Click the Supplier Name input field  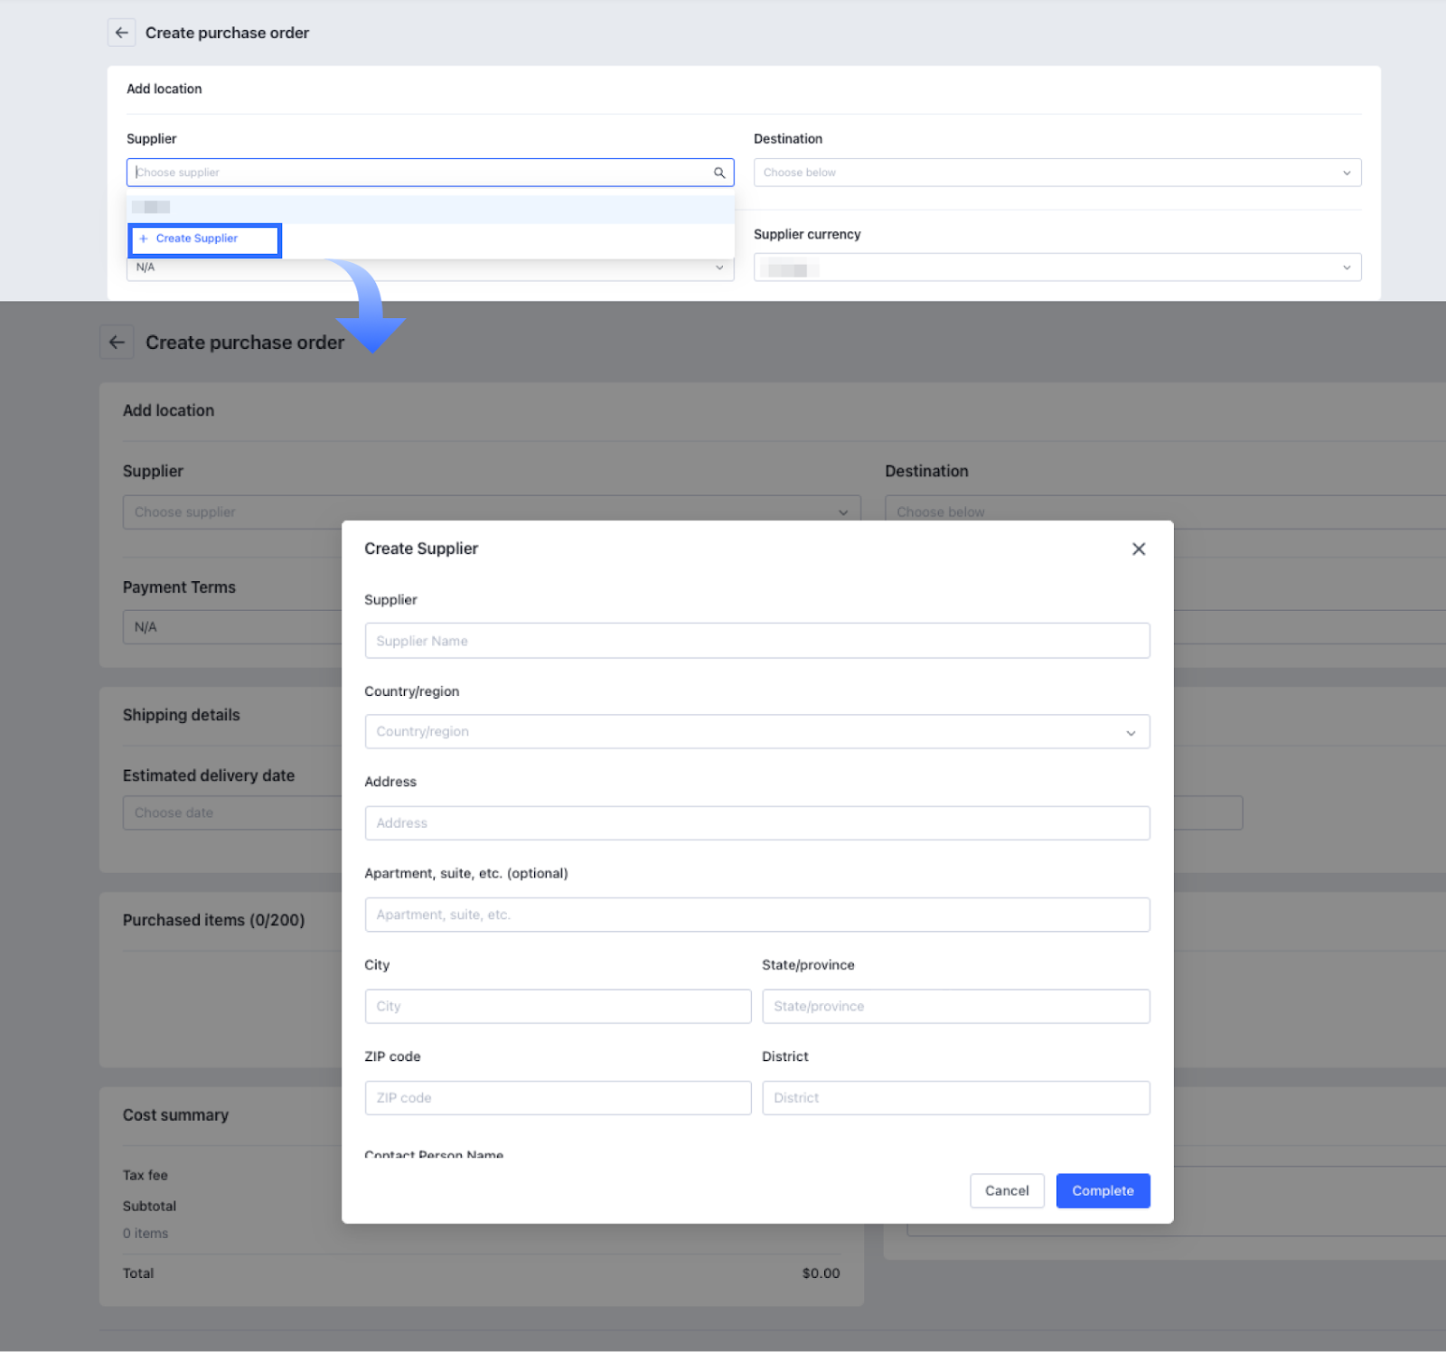click(x=756, y=641)
